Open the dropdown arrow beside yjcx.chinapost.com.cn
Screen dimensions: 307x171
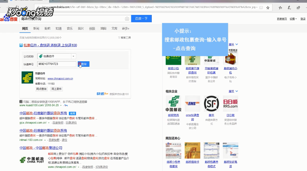[x=49, y=123]
